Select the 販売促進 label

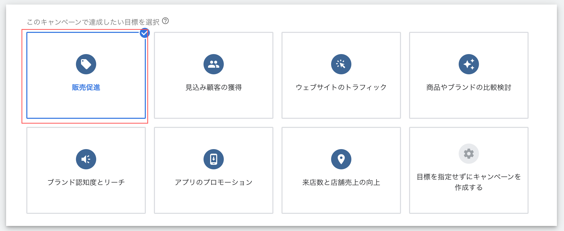(86, 87)
